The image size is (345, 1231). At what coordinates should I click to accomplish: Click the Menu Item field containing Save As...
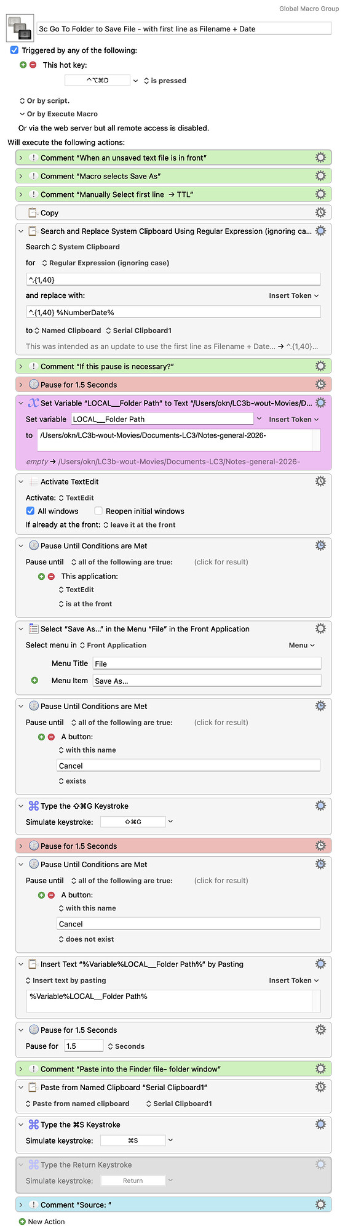click(207, 680)
